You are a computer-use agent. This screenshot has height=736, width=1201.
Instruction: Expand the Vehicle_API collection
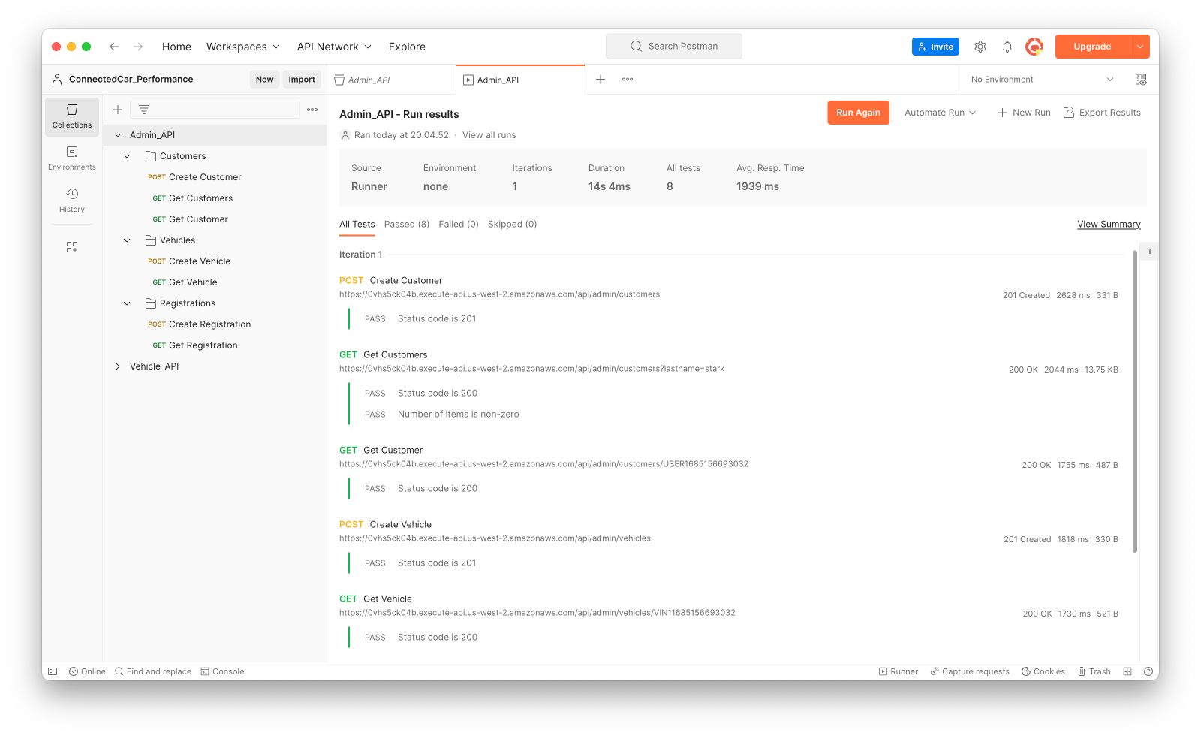(118, 366)
